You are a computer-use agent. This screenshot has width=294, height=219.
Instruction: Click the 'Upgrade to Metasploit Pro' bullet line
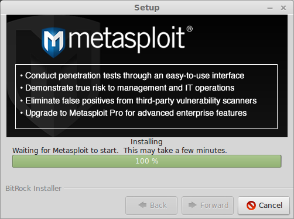[134, 113]
